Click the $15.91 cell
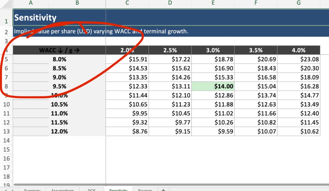The width and height of the screenshot is (329, 191). [127, 59]
